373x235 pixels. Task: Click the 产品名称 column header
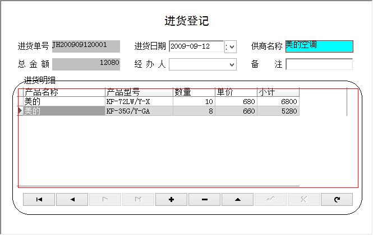pos(65,92)
